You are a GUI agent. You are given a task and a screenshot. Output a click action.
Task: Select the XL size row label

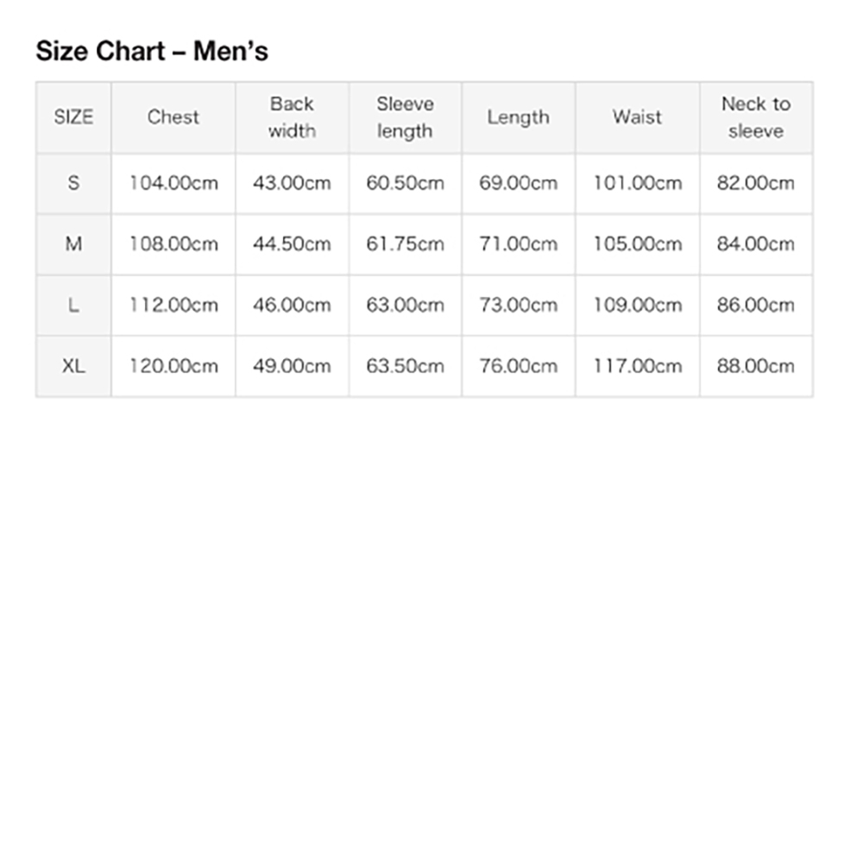pos(73,366)
